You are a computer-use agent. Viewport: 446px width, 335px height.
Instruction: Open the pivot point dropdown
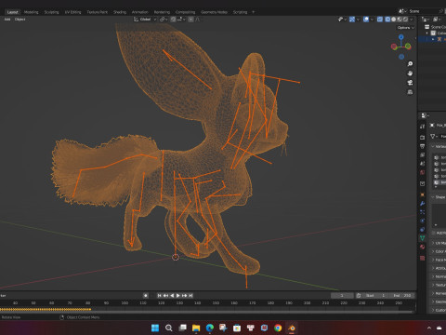[164, 20]
